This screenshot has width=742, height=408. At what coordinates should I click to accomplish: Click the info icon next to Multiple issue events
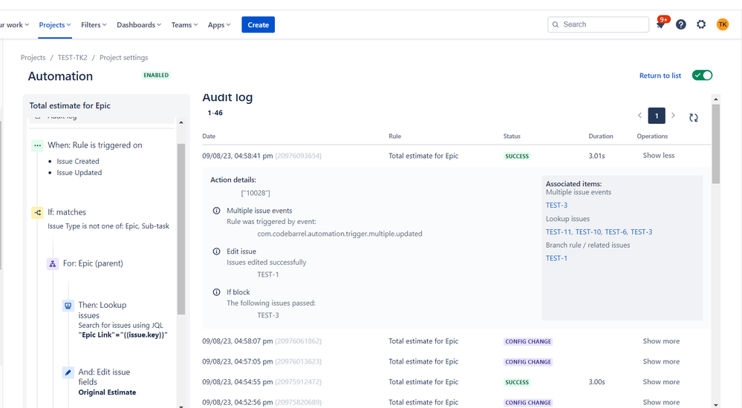pyautogui.click(x=216, y=211)
